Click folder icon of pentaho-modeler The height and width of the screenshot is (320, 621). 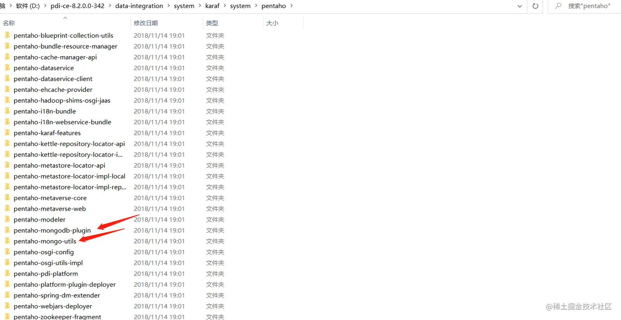coord(7,219)
